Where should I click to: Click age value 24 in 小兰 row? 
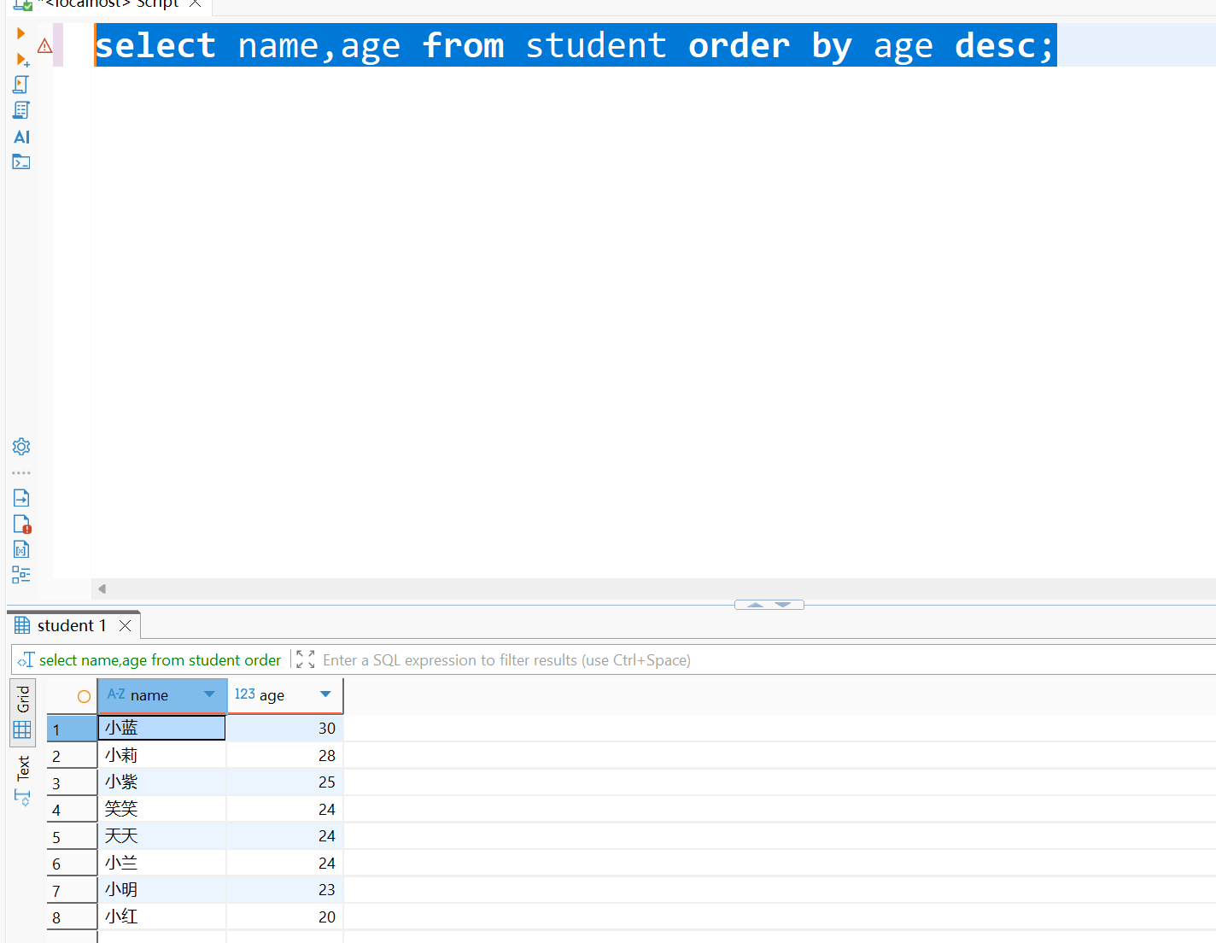pyautogui.click(x=285, y=863)
